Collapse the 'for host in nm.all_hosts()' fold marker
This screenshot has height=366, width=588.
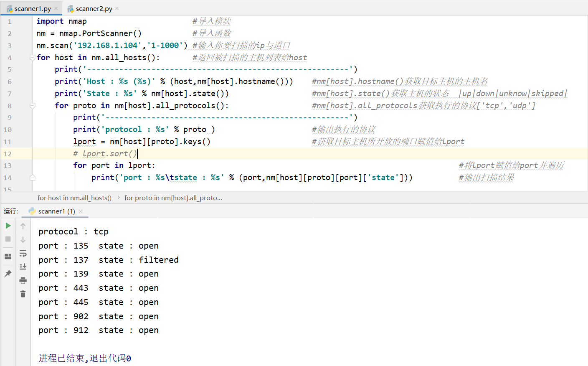pos(33,58)
